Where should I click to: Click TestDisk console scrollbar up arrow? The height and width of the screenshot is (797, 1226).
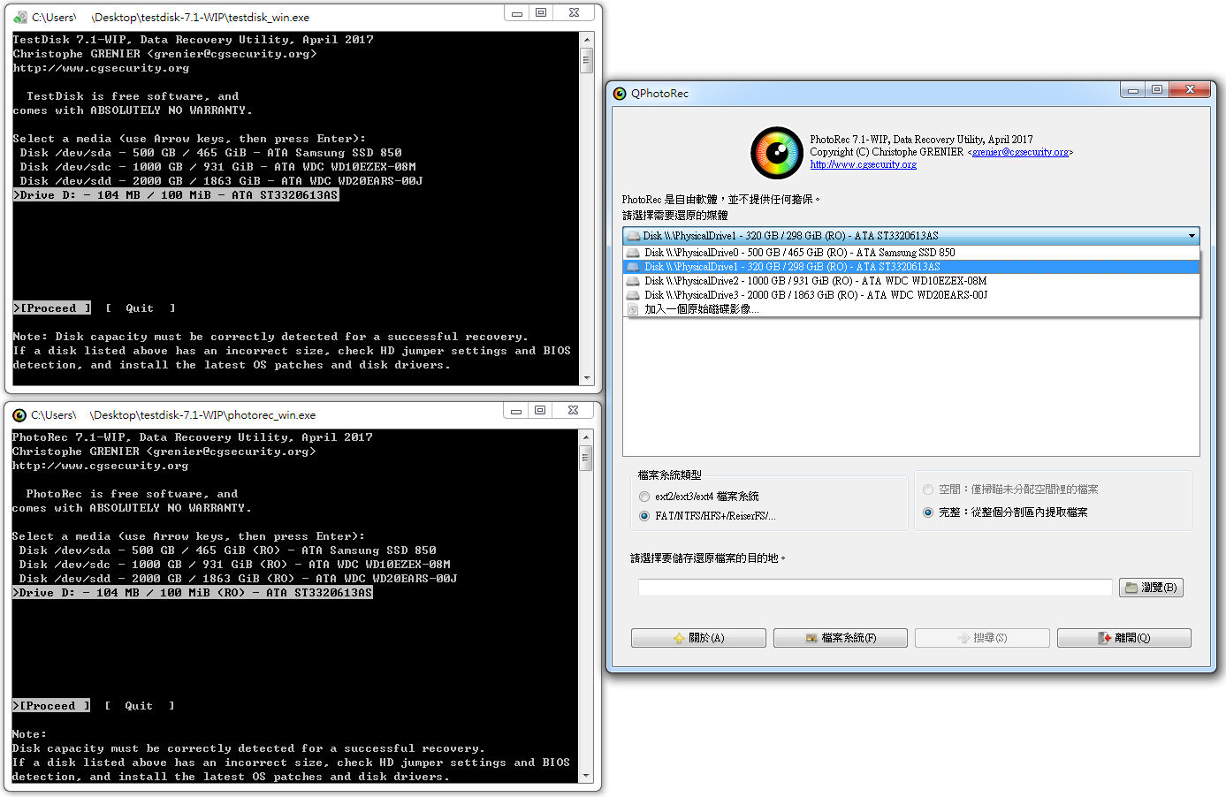pos(586,40)
